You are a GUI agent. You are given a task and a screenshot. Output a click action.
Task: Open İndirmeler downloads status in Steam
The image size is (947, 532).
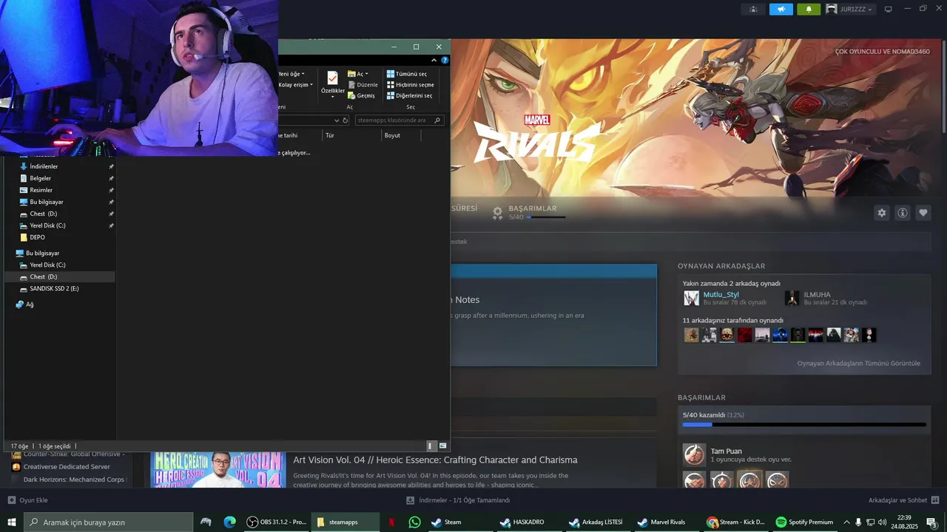458,500
